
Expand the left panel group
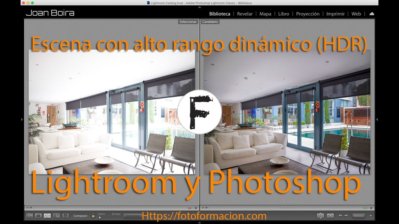(22, 119)
